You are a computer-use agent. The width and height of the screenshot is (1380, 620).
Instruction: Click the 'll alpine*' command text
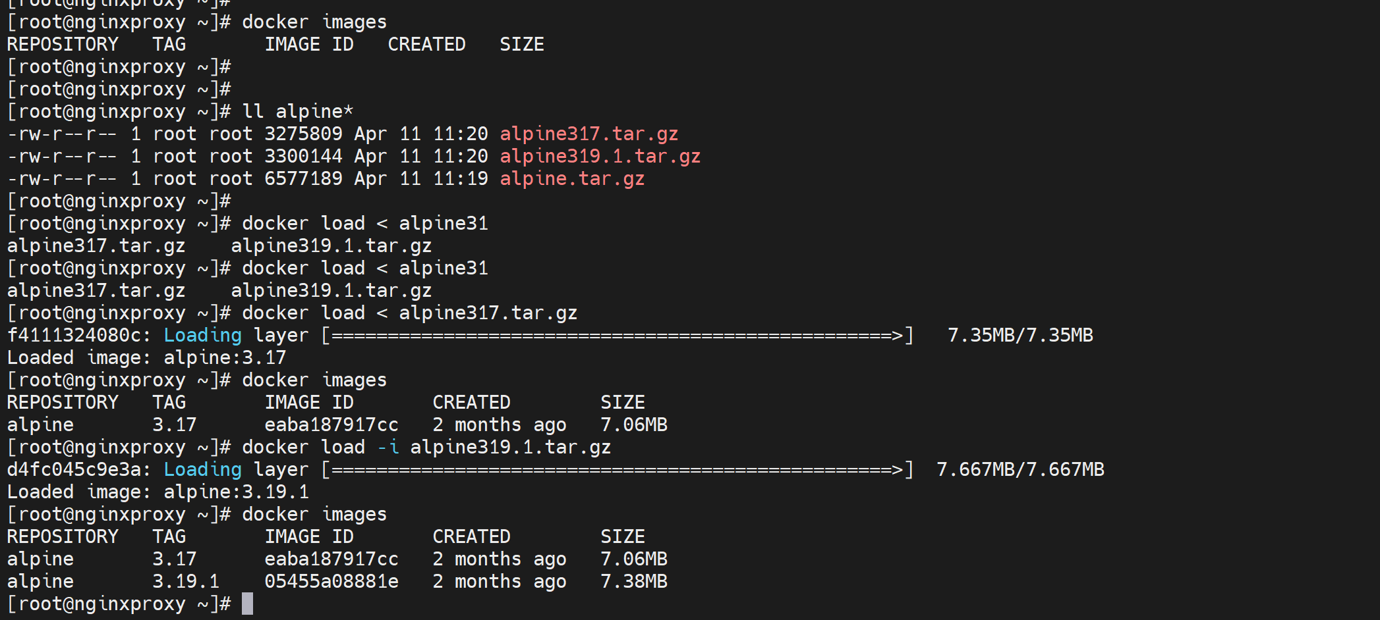(297, 112)
